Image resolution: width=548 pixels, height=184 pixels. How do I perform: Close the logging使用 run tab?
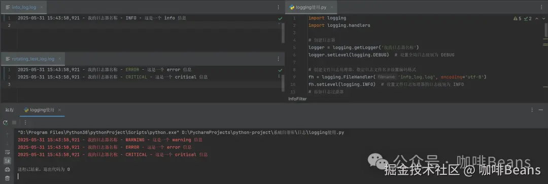(x=60, y=110)
